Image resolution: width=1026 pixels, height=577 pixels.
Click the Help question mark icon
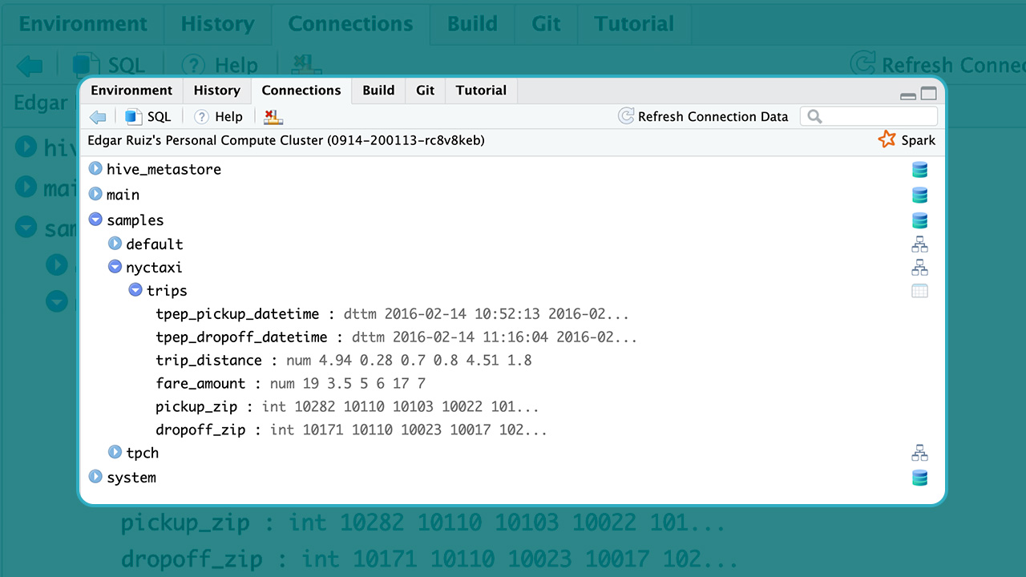coord(201,117)
